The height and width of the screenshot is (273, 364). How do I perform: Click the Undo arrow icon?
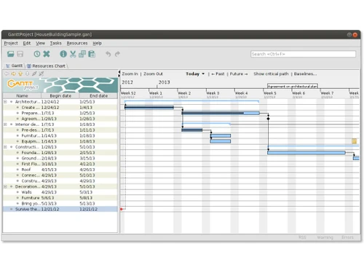coord(108,54)
